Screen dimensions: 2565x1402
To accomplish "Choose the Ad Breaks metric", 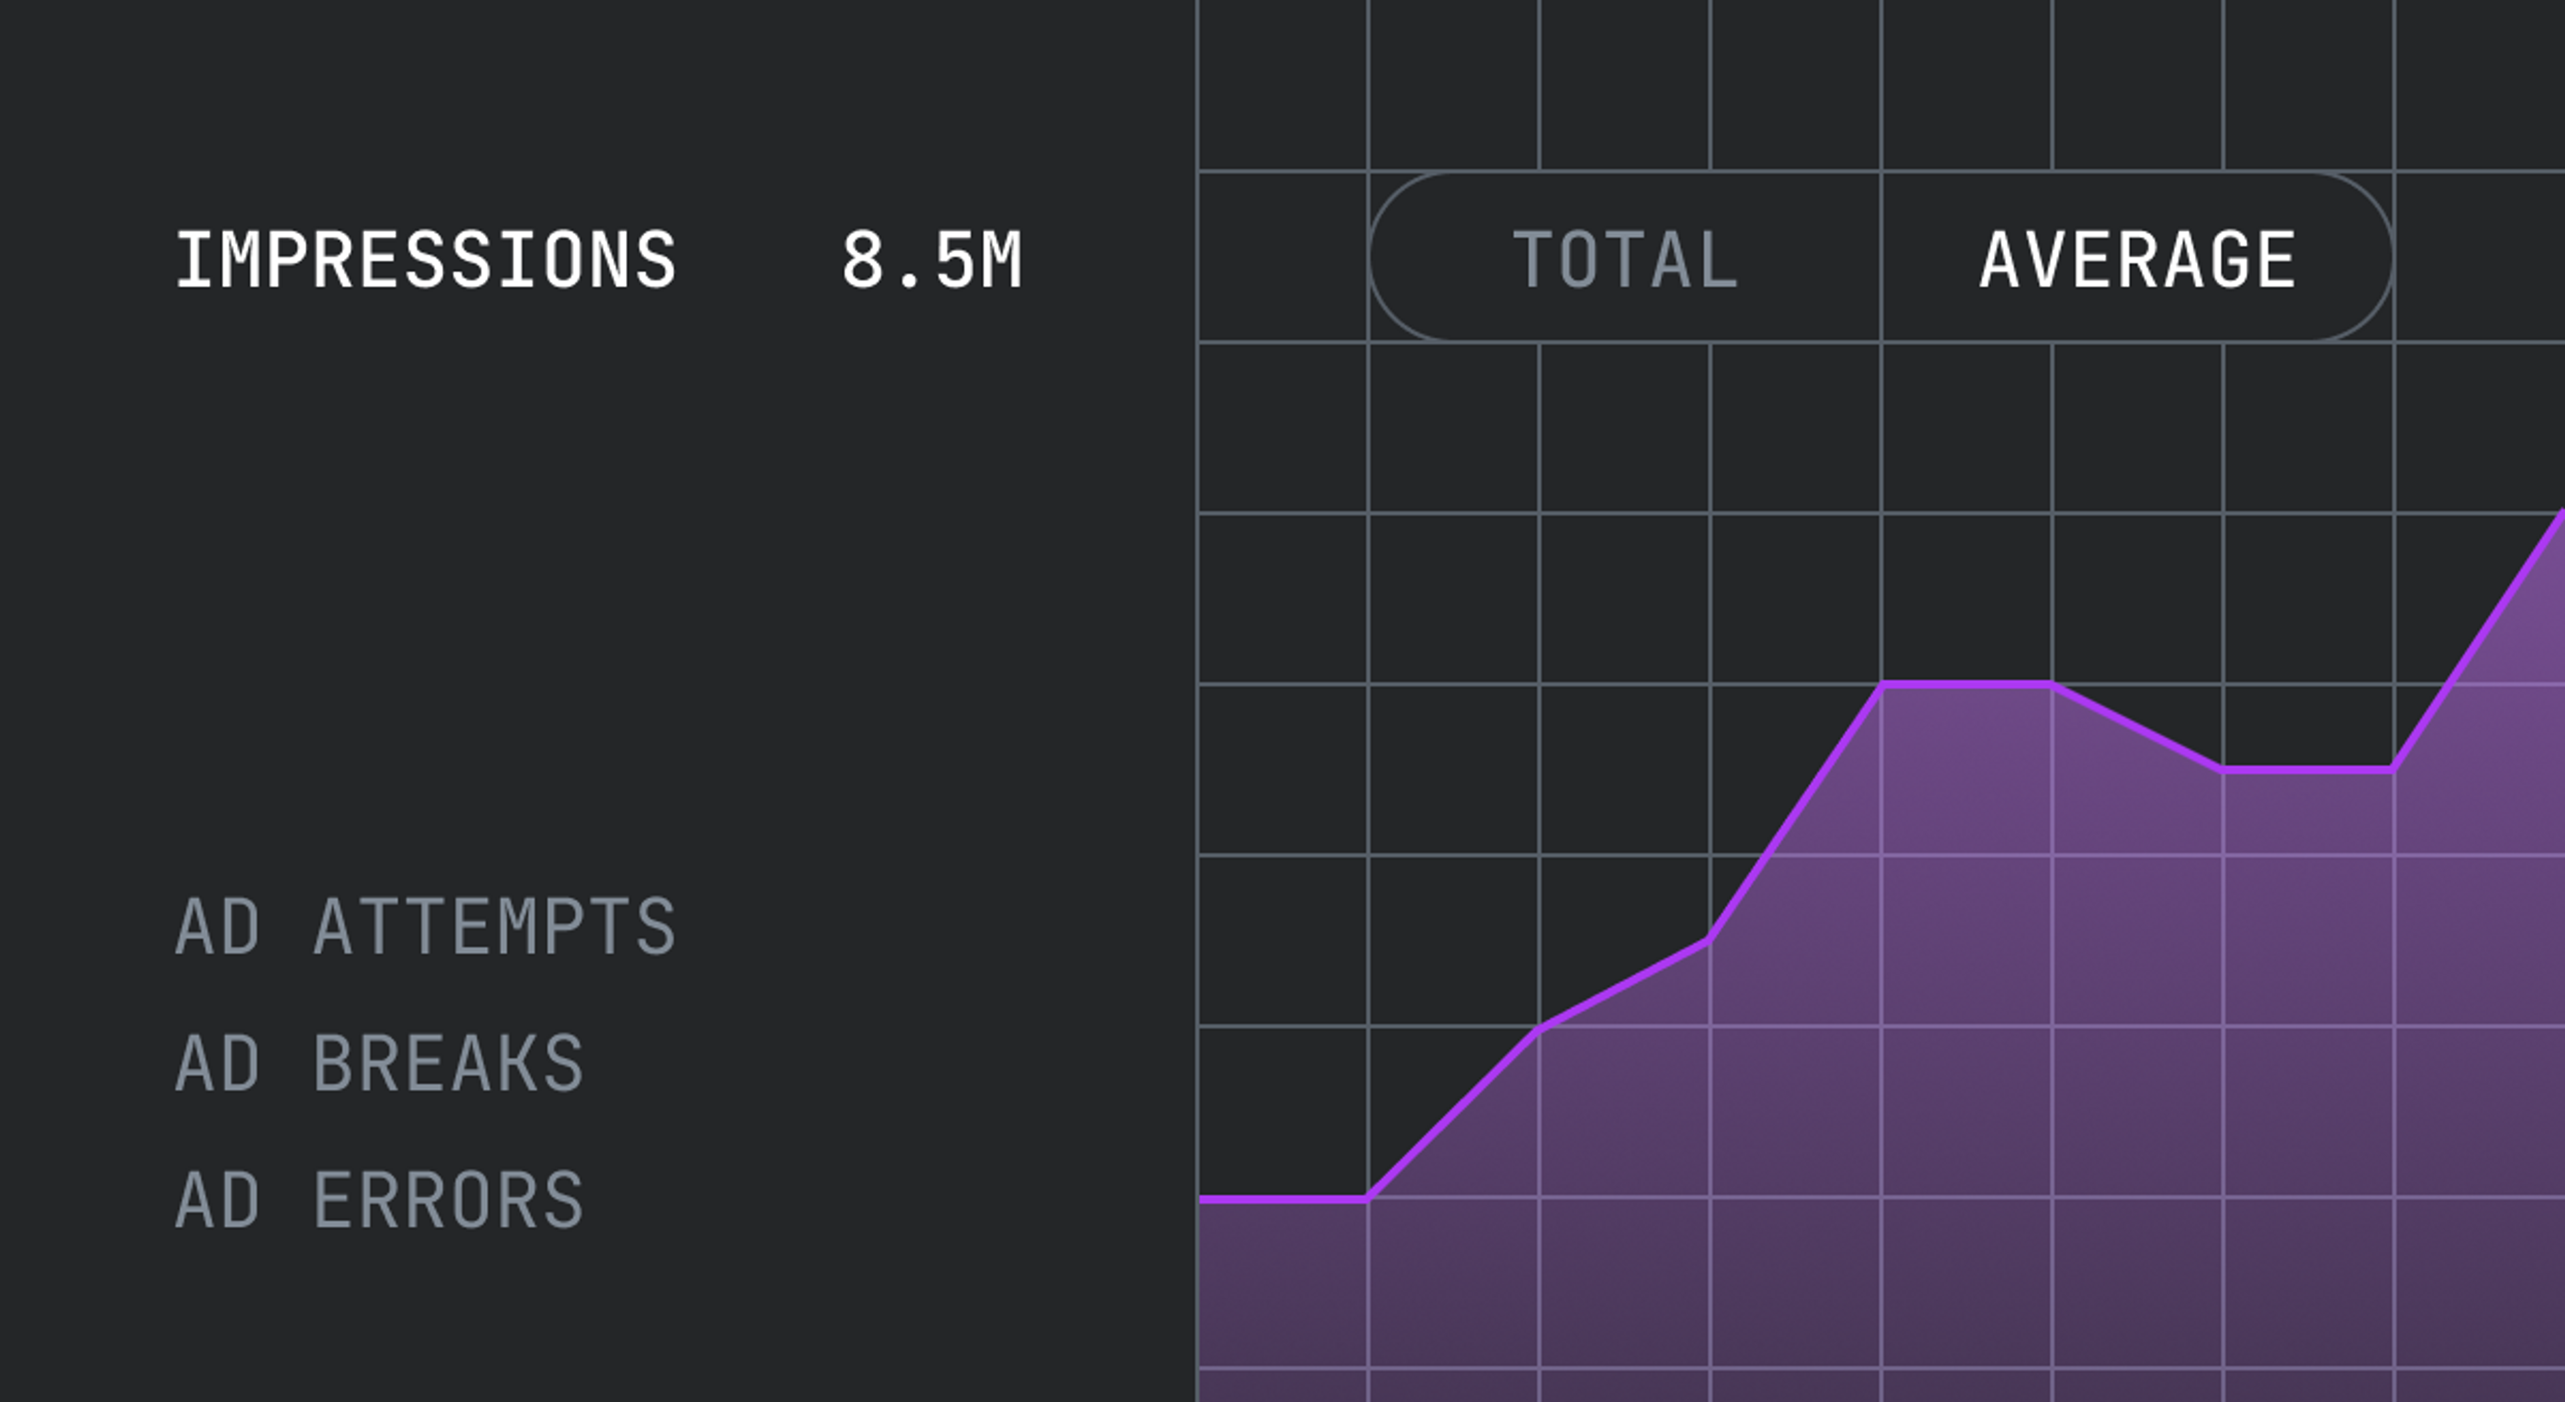I will [x=379, y=1063].
